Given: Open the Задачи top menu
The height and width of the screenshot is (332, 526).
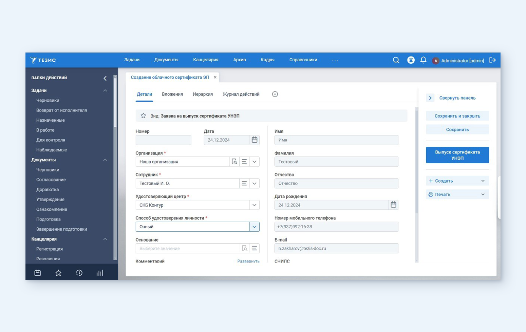Looking at the screenshot, I should coord(132,60).
